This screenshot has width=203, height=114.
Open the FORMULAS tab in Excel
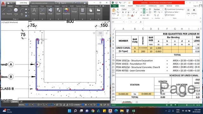(x=153, y=6)
